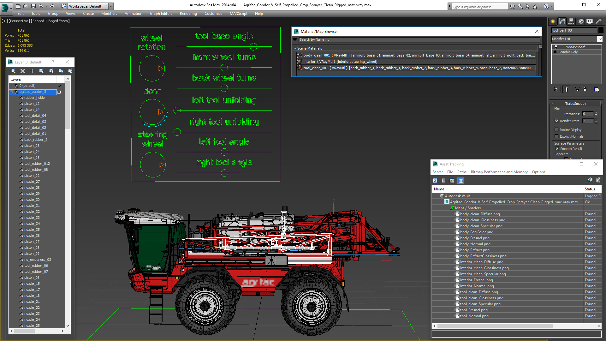Click the Set Project Folder icon
The width and height of the screenshot is (606, 341).
click(x=63, y=6)
